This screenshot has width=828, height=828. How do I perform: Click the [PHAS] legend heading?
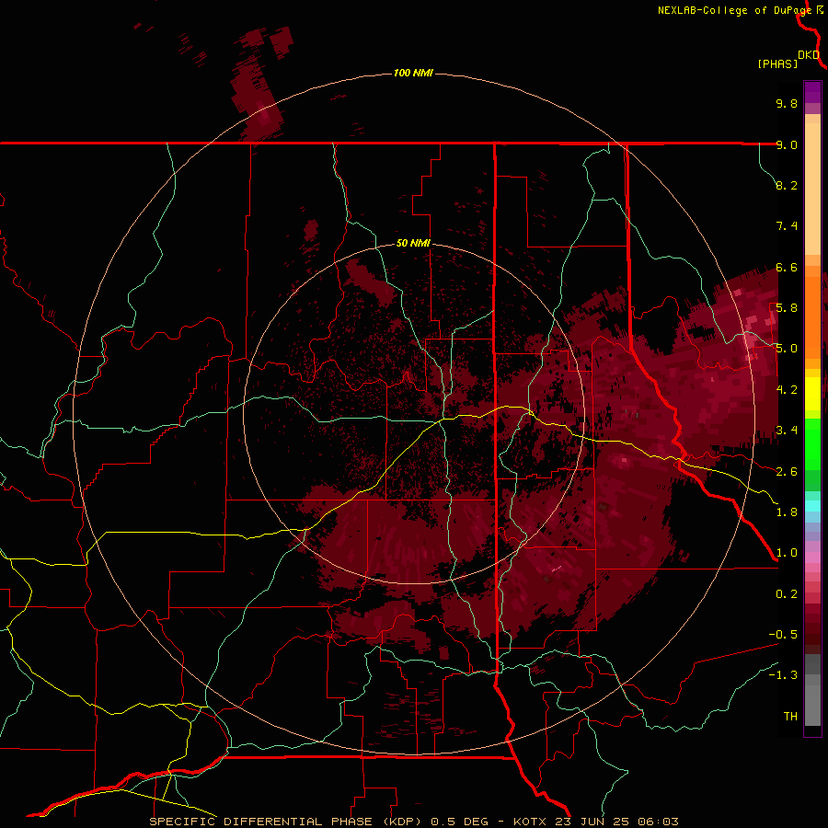point(777,63)
